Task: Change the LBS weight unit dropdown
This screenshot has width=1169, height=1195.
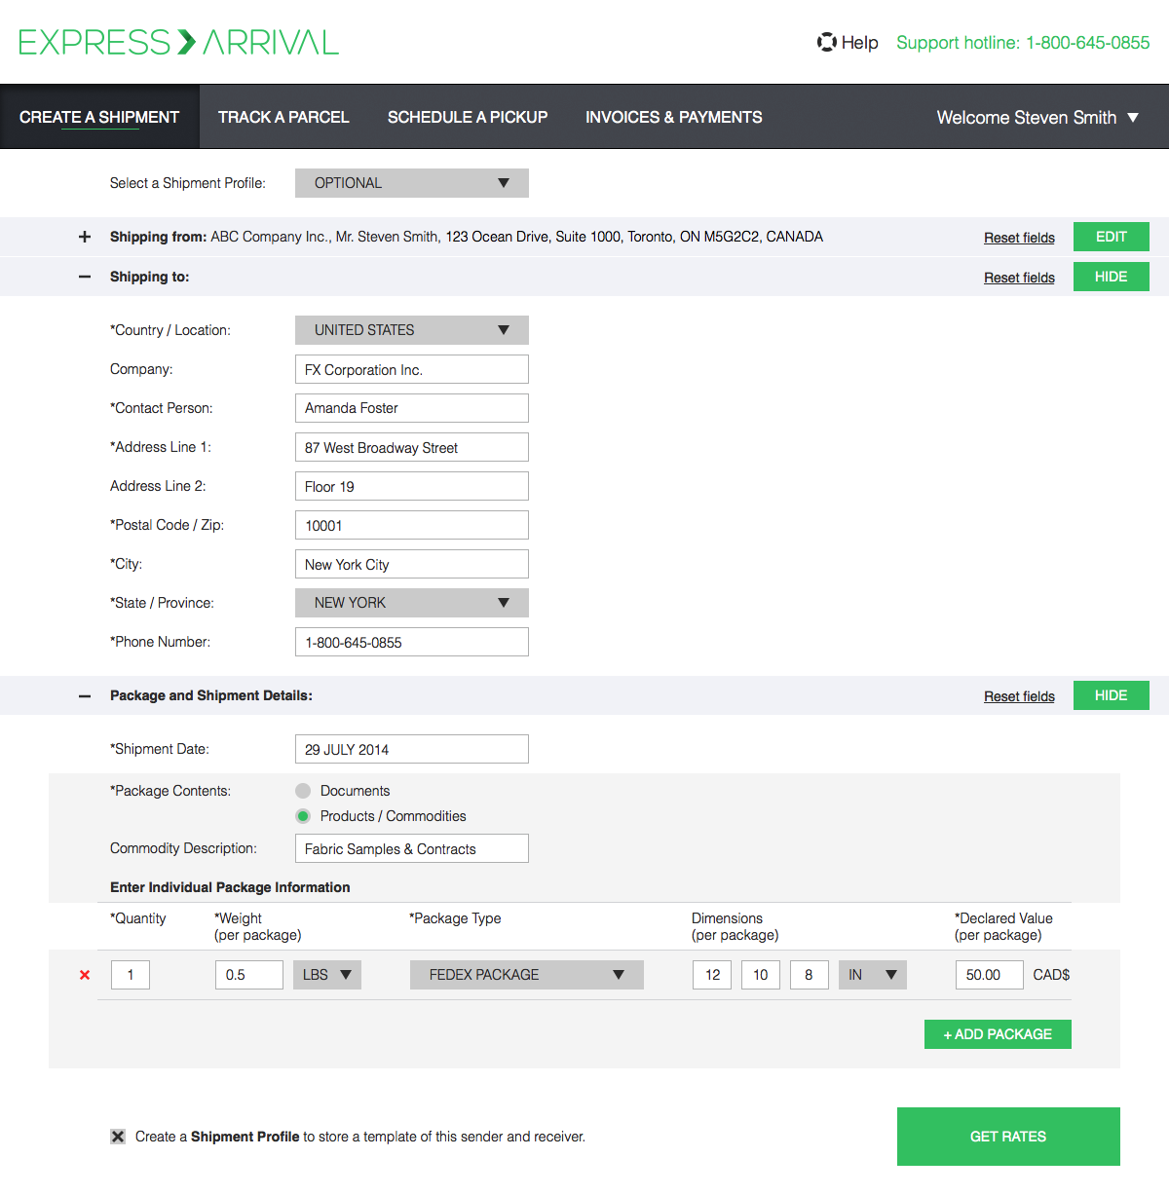Action: point(326,975)
